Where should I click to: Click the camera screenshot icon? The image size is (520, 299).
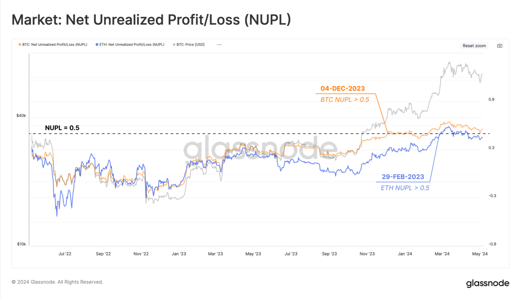point(500,46)
